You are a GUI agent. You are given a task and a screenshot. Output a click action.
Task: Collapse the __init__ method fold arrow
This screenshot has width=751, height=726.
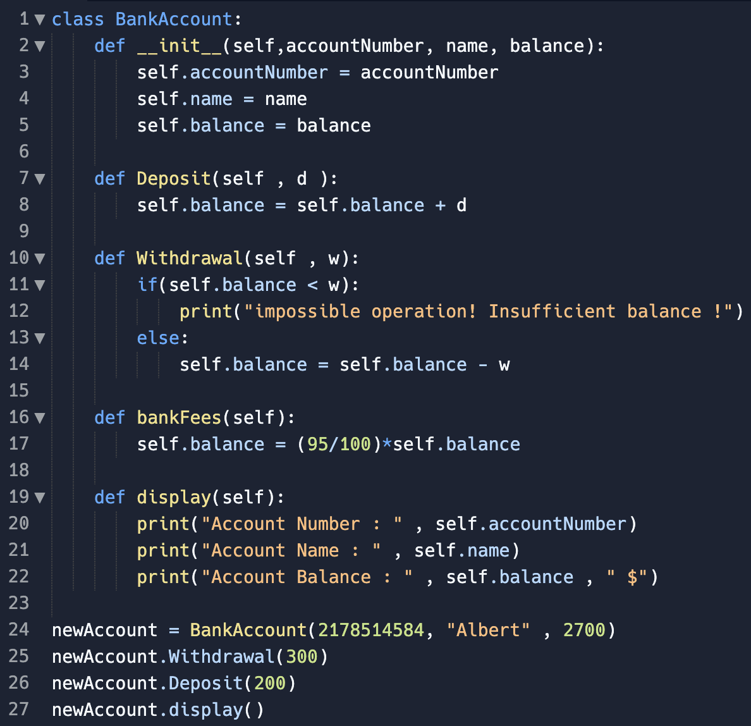(x=40, y=46)
